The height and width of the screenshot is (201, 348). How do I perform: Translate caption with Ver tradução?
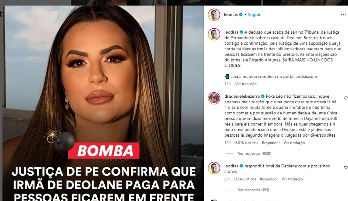(246, 84)
